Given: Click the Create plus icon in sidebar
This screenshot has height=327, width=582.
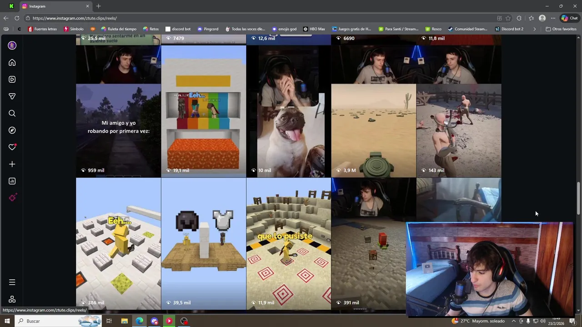Looking at the screenshot, I should (x=12, y=164).
